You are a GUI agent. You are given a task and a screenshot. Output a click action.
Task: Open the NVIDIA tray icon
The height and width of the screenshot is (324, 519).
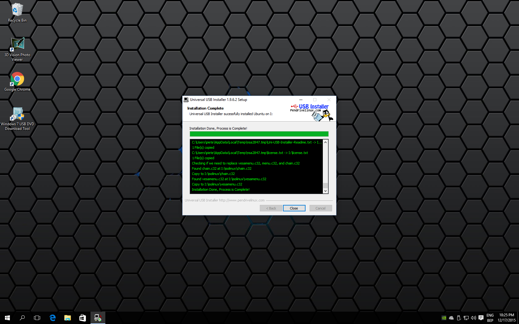[x=444, y=318]
